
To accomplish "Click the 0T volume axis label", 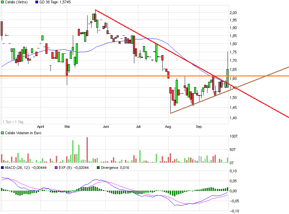I will [232, 163].
